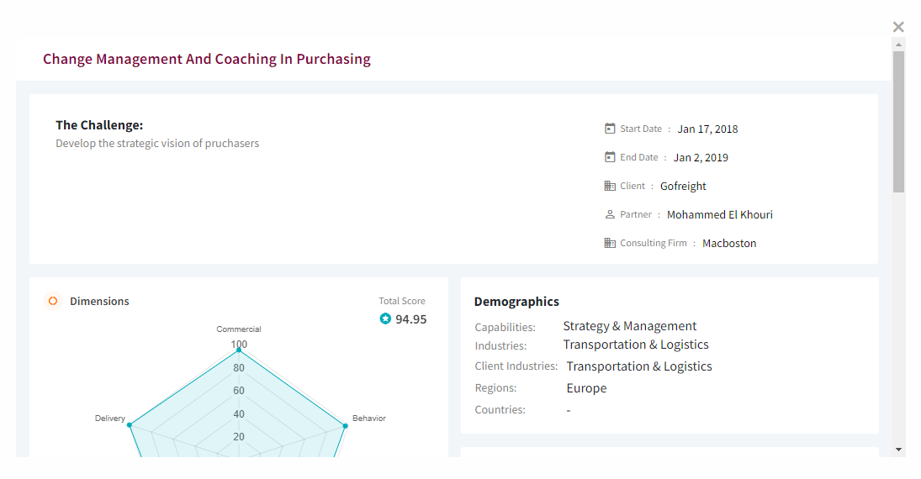Click the 'Demographics' heading
This screenshot has width=921, height=479.
pos(517,302)
